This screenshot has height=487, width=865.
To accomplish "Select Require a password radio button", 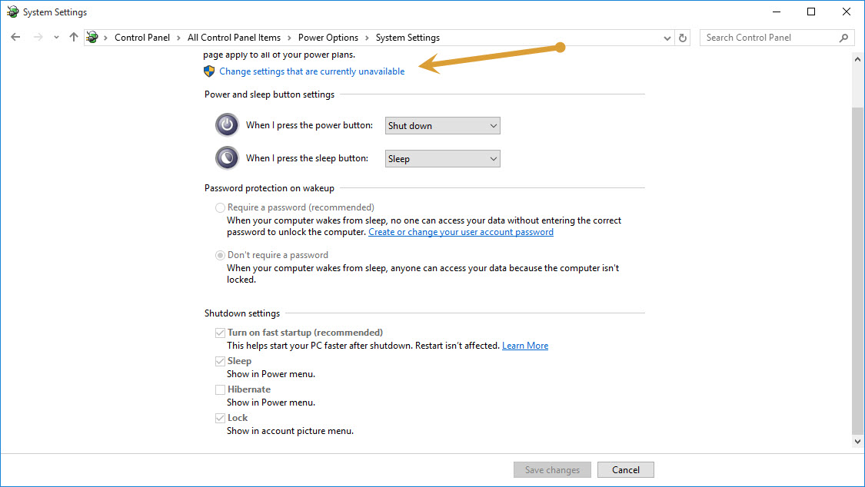I will [x=220, y=207].
